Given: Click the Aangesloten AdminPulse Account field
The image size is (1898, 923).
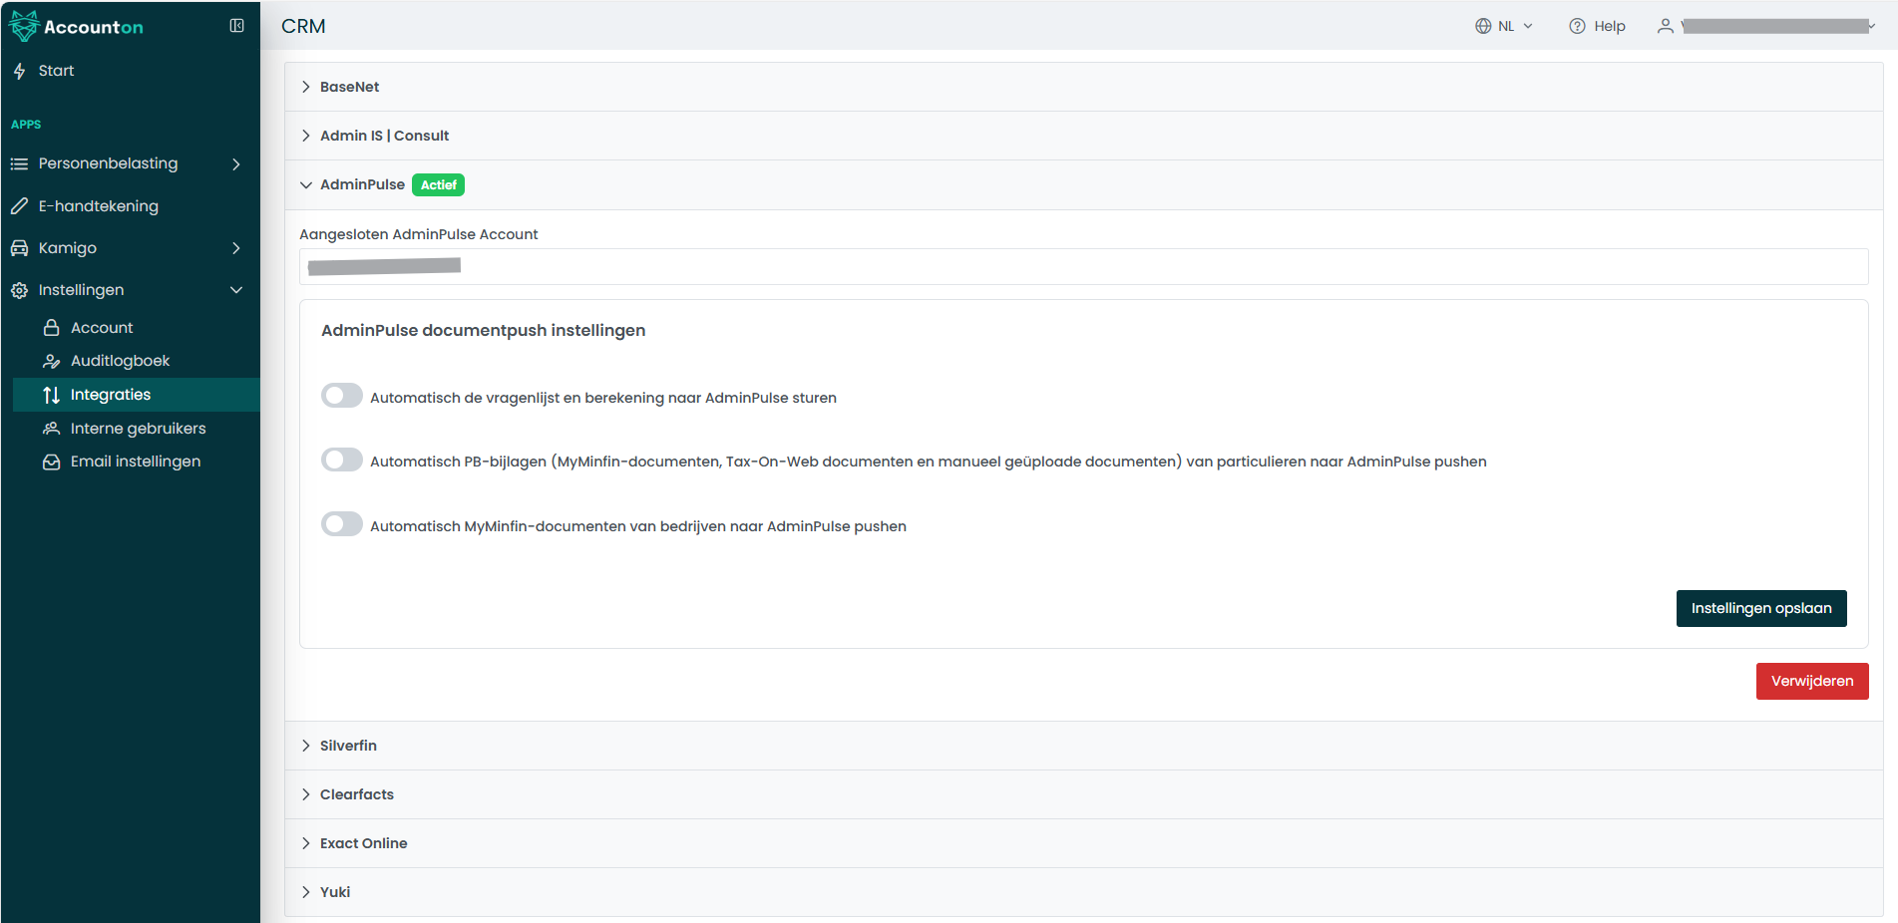Looking at the screenshot, I should pyautogui.click(x=1083, y=266).
